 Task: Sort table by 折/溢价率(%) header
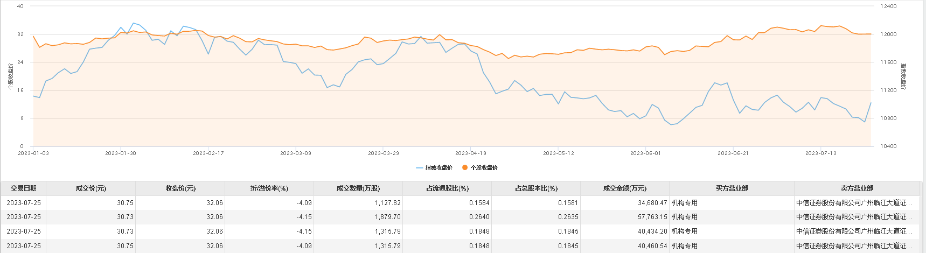coord(269,188)
